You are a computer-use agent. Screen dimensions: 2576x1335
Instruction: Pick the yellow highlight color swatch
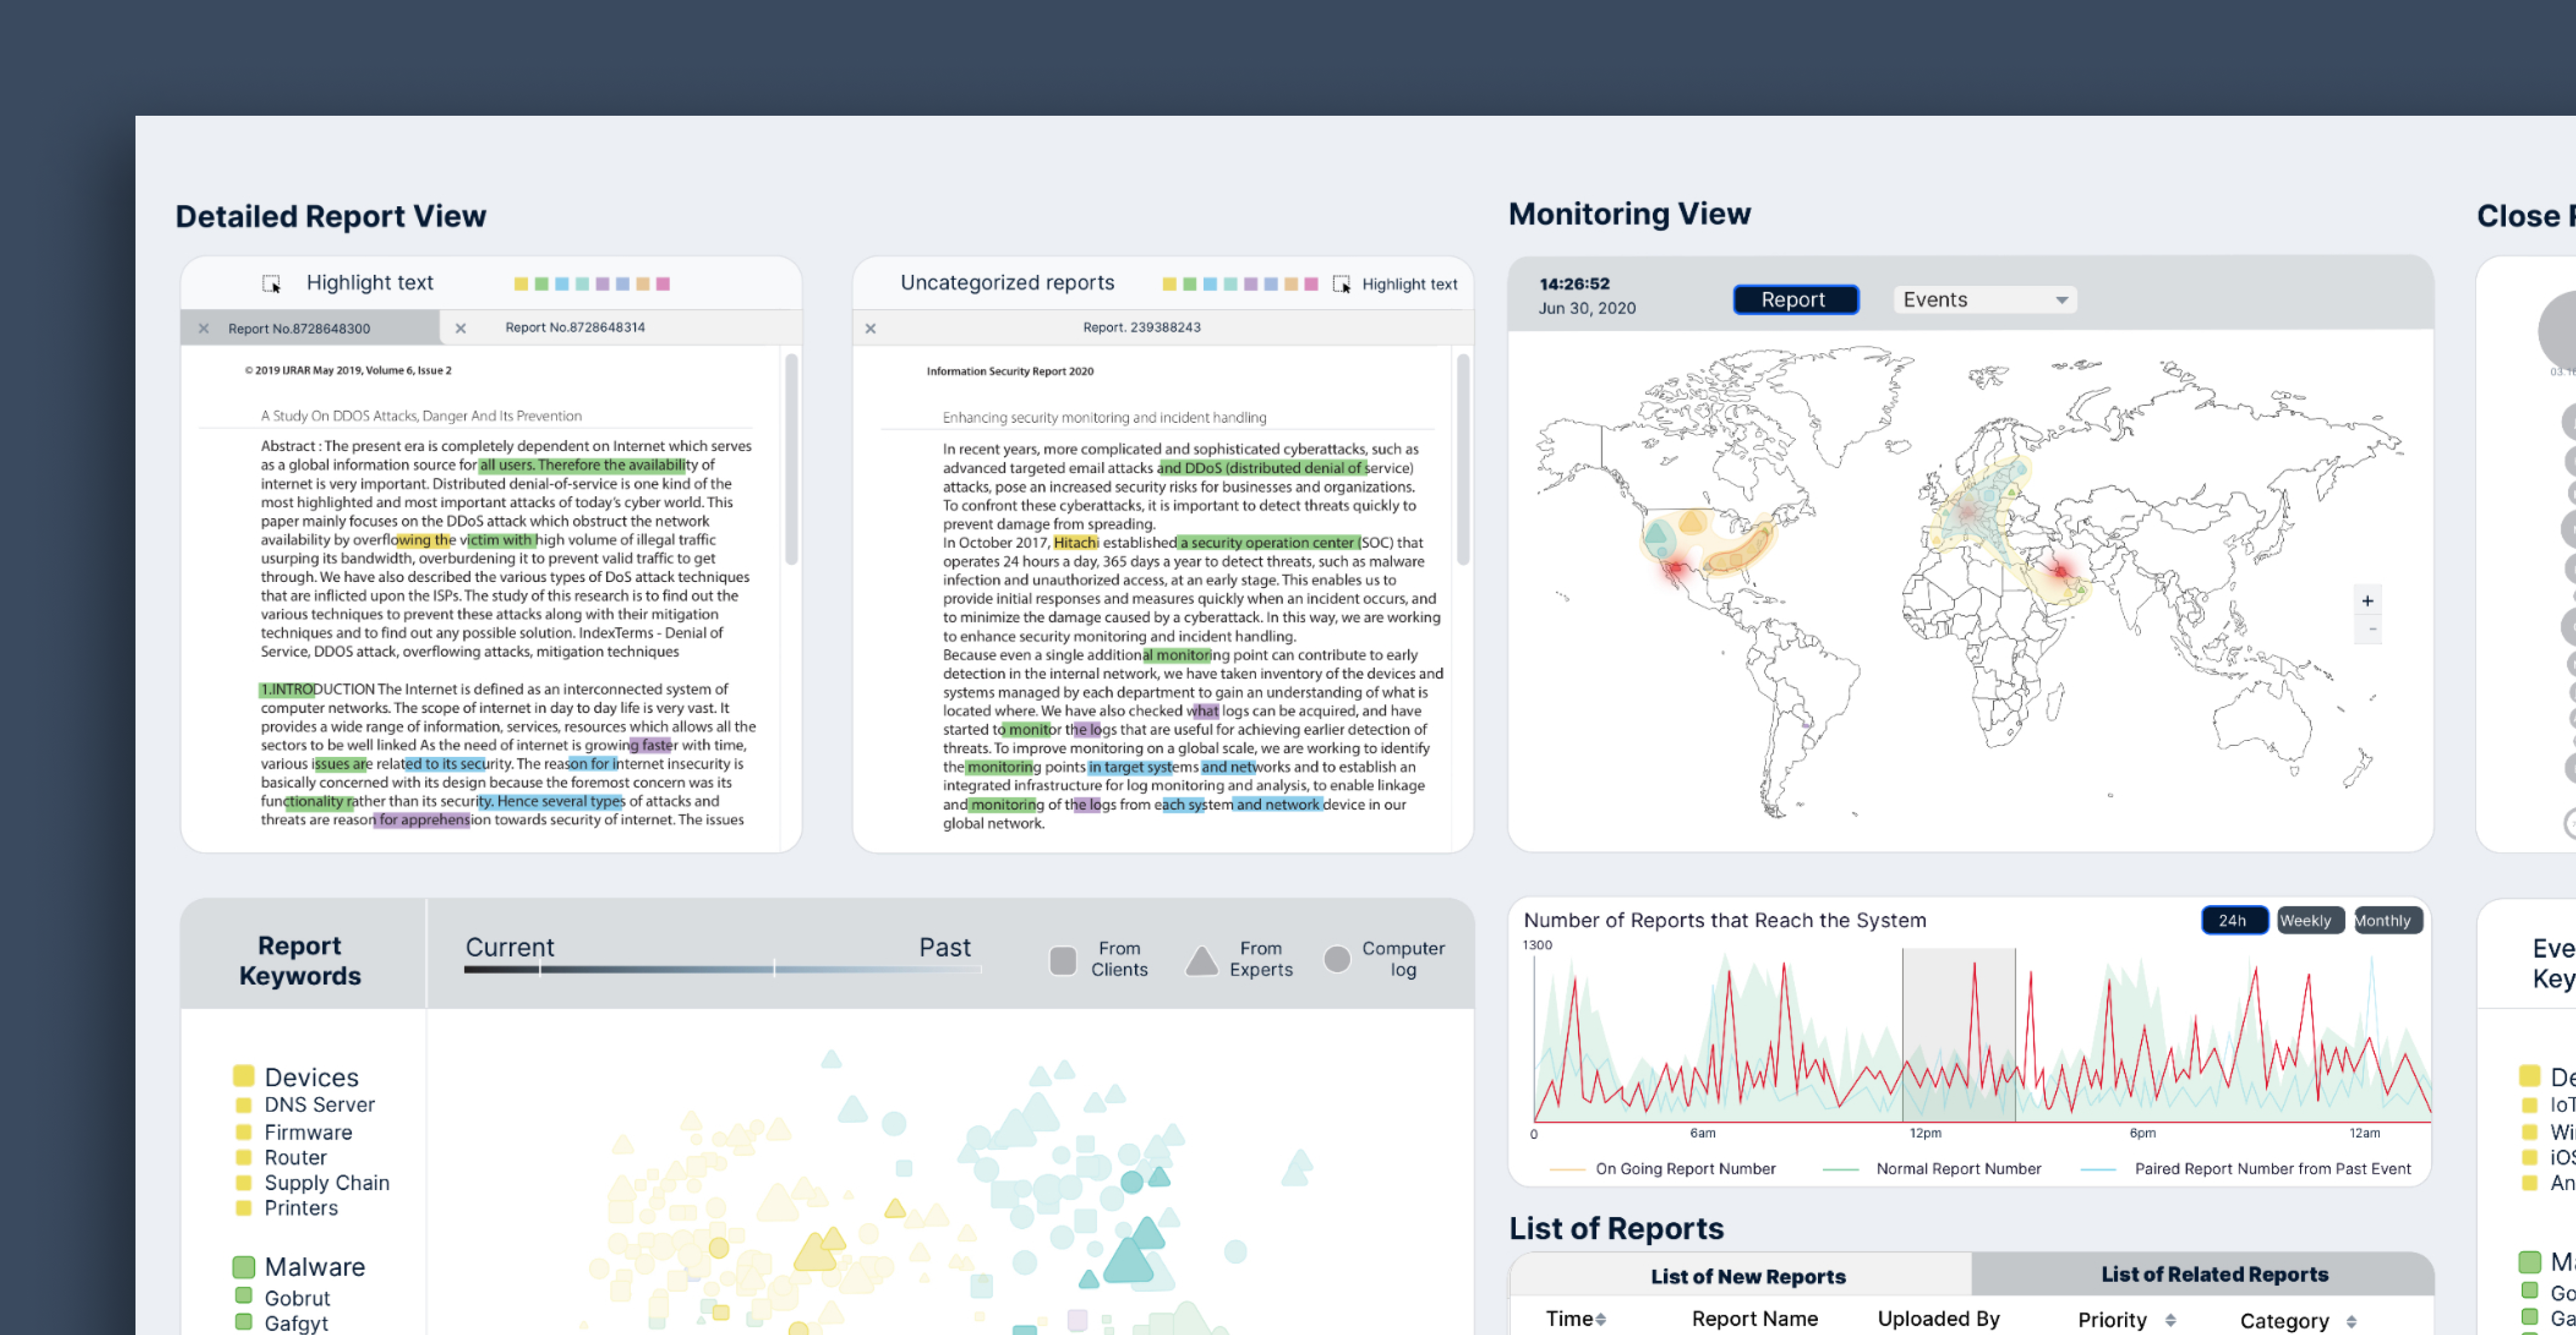point(521,284)
